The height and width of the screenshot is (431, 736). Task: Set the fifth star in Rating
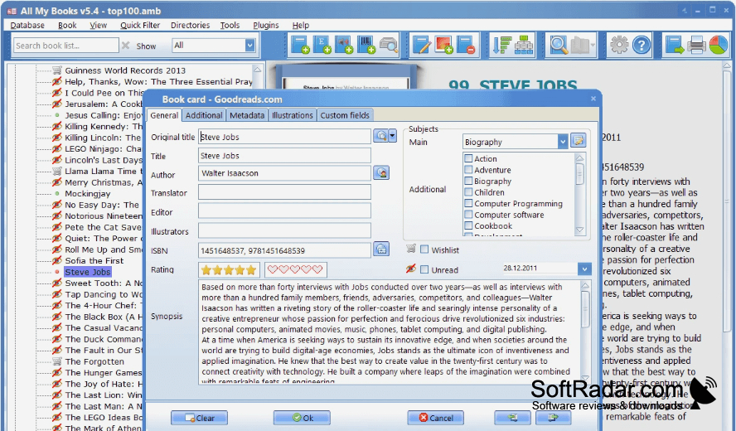click(x=251, y=270)
